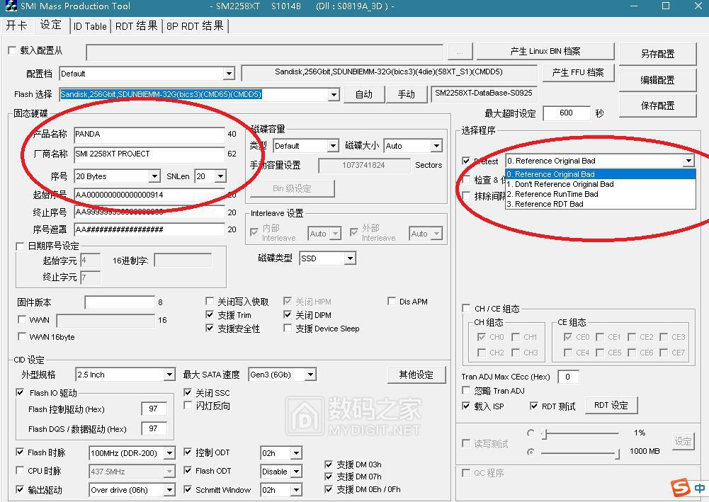Uncheck 支援 DM 03h

[329, 464]
